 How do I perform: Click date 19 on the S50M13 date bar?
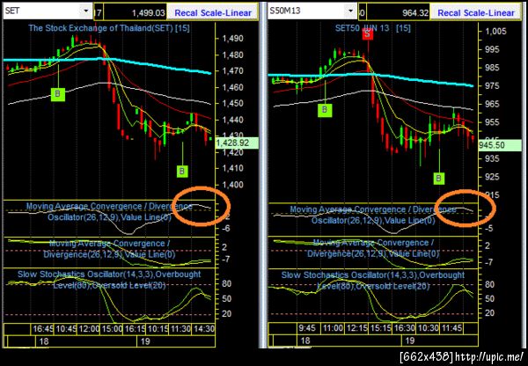(x=410, y=340)
